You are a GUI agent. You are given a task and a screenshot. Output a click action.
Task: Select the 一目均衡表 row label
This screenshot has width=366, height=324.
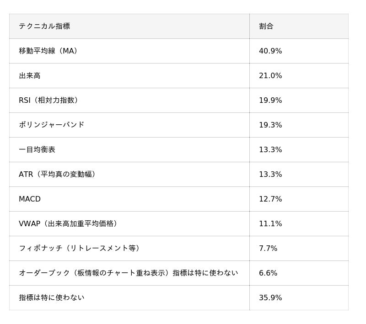click(x=37, y=149)
